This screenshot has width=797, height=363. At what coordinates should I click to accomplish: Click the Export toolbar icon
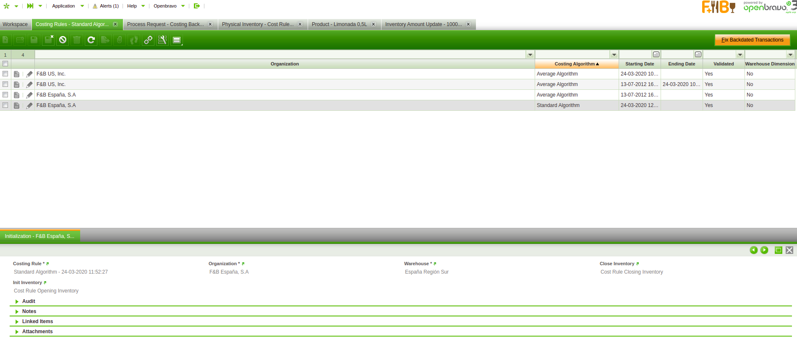[105, 40]
